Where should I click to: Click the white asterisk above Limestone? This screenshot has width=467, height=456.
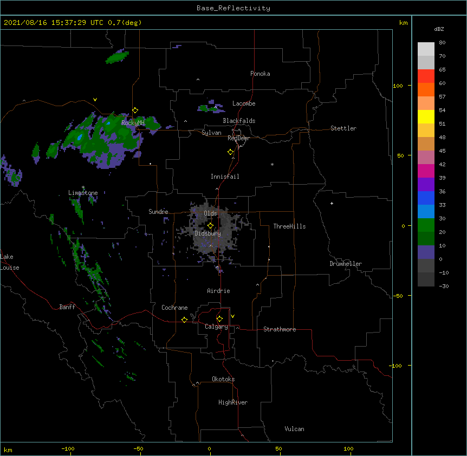pyautogui.click(x=83, y=187)
